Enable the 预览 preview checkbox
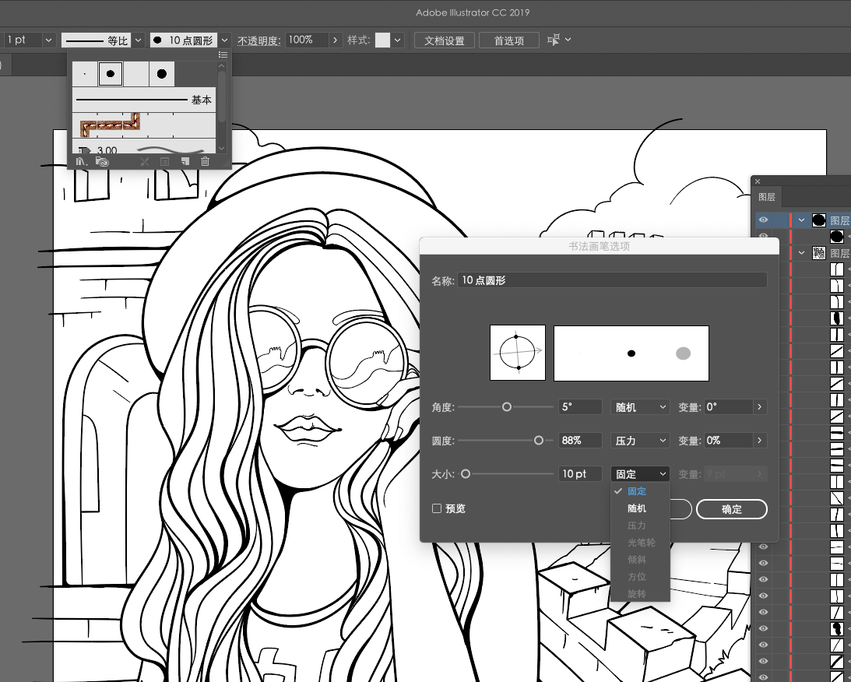Viewport: 851px width, 682px height. [x=438, y=508]
